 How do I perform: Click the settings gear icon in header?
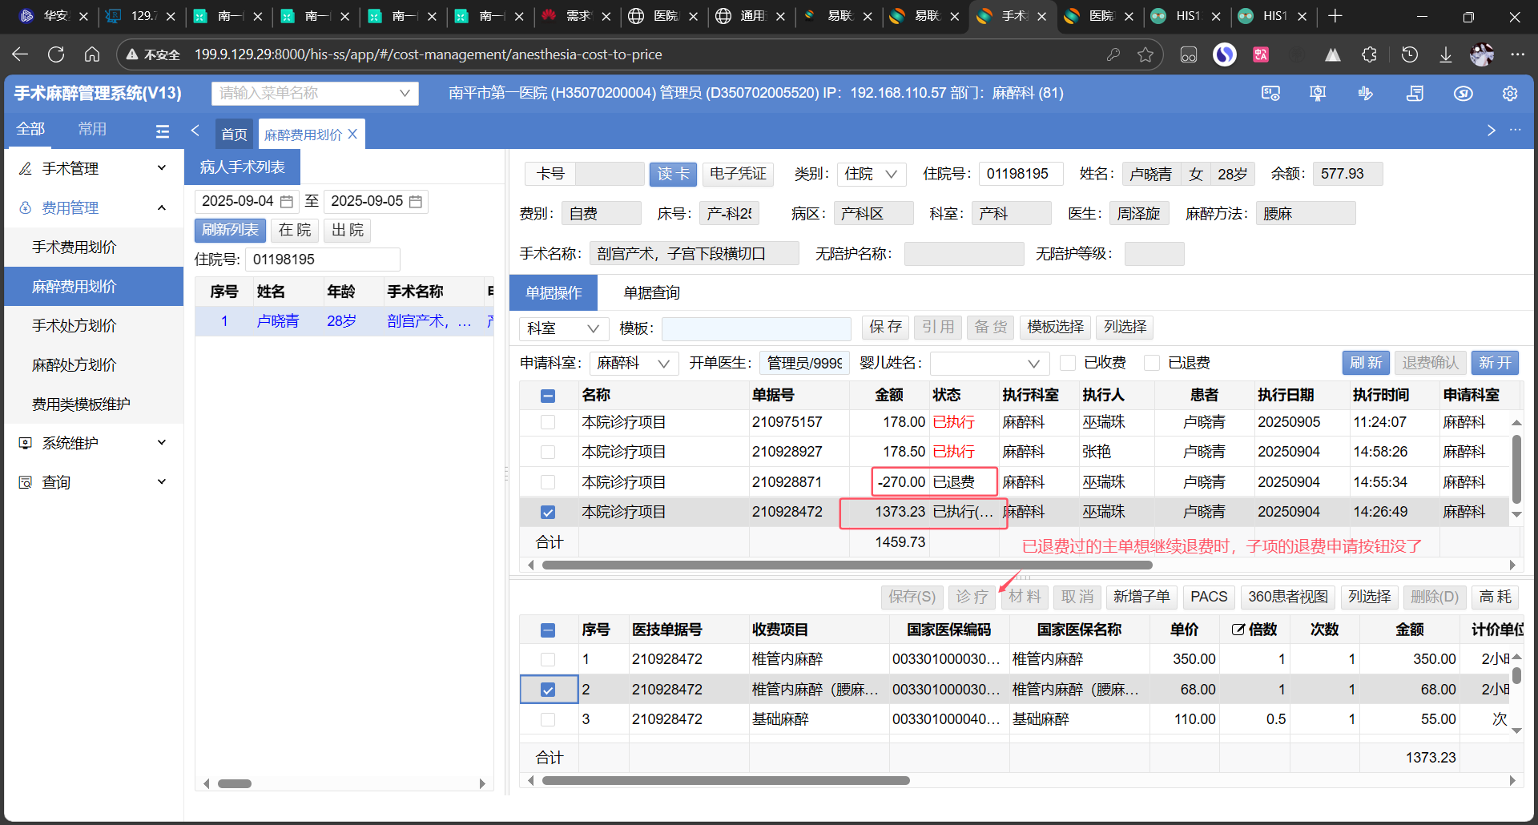[x=1509, y=94]
